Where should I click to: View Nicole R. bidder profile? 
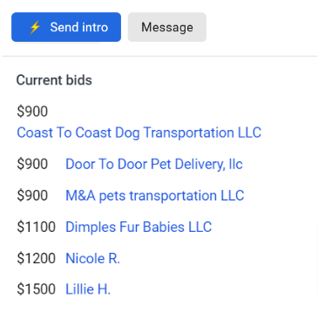click(92, 258)
